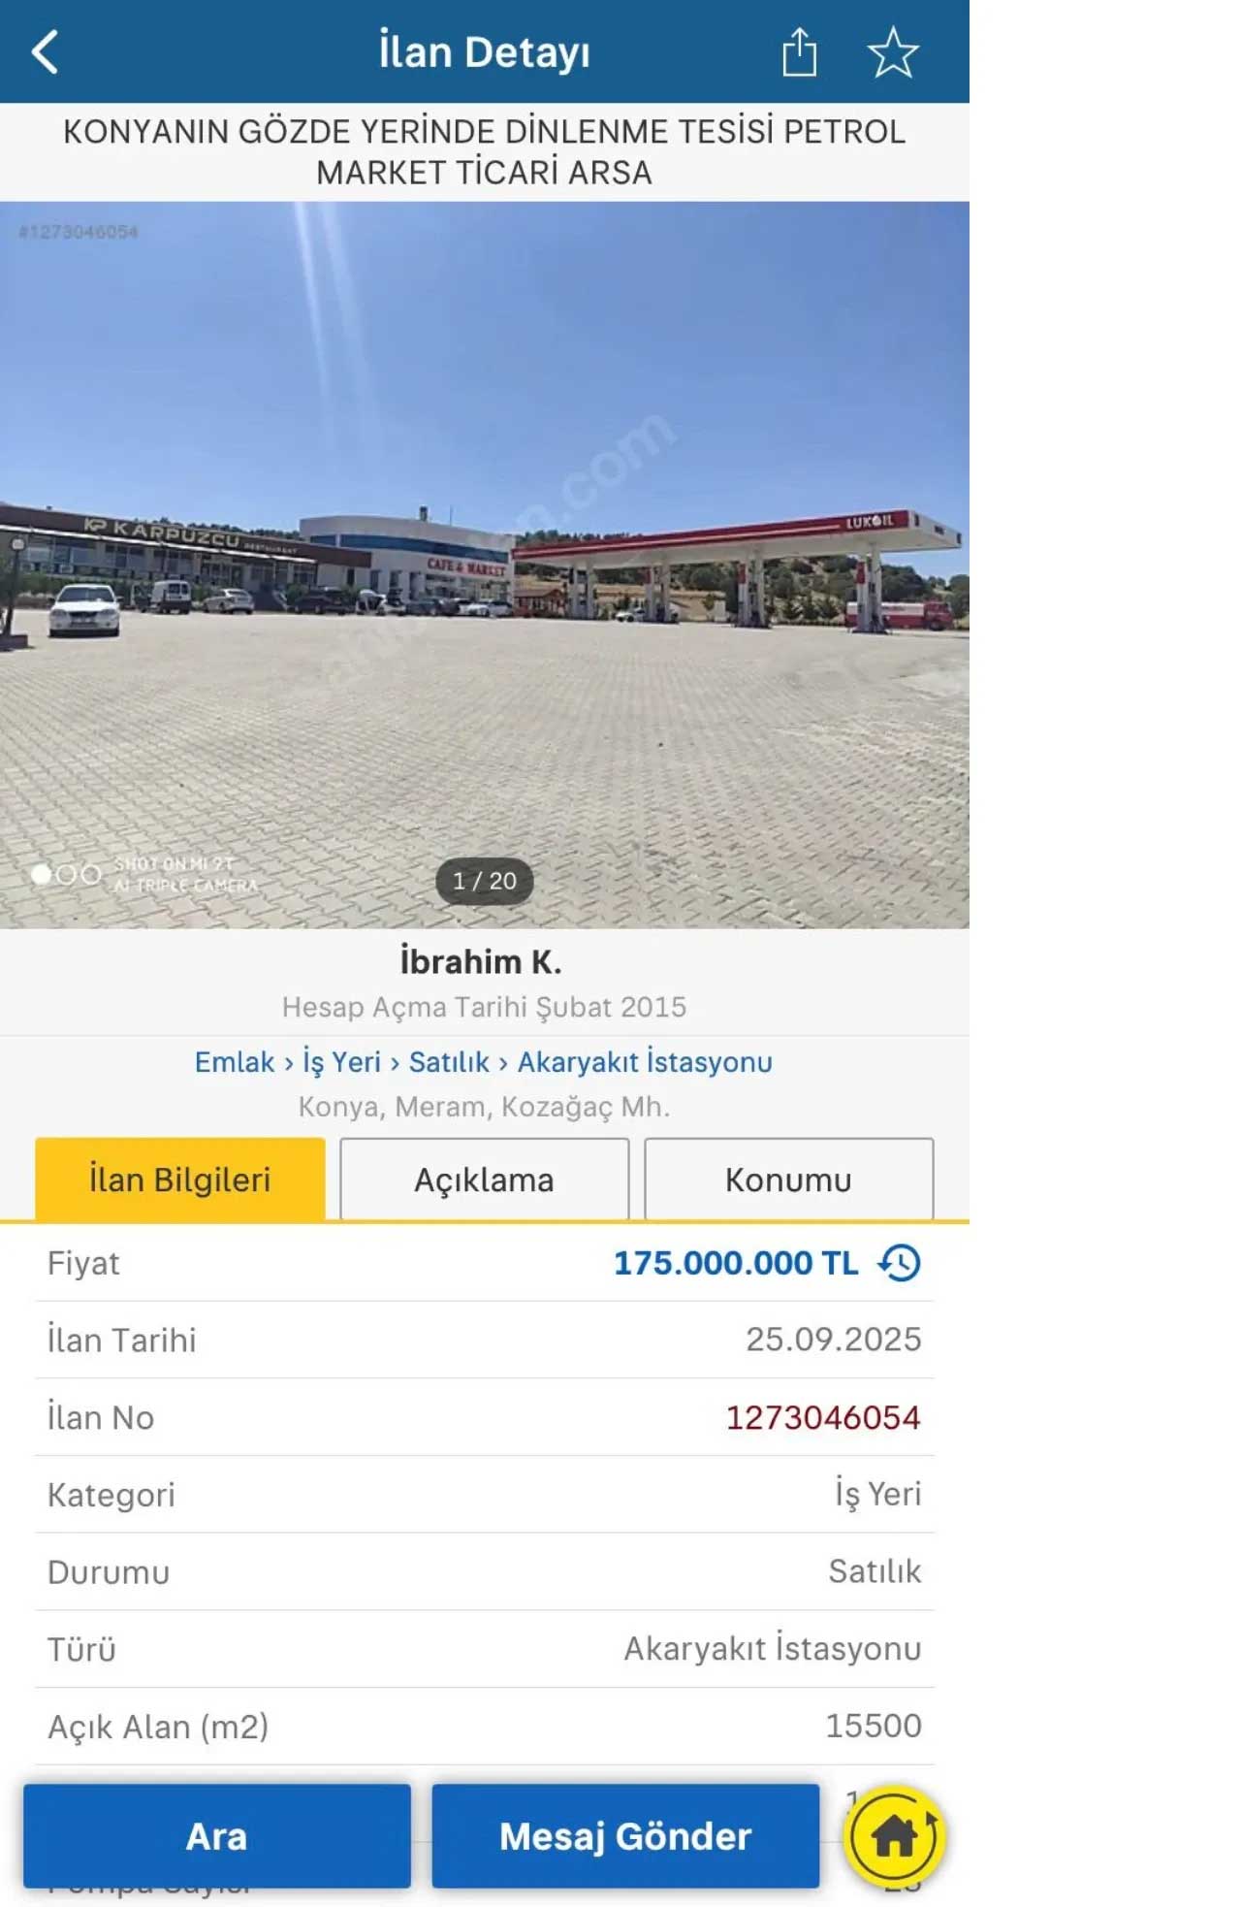The image size is (1241, 1907).
Task: Select the third carousel dot
Action: point(89,876)
